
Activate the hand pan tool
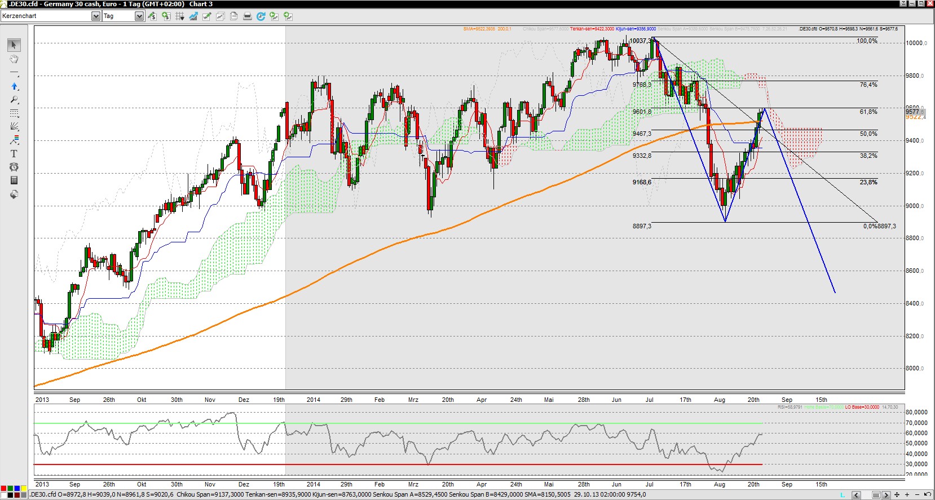[x=14, y=59]
